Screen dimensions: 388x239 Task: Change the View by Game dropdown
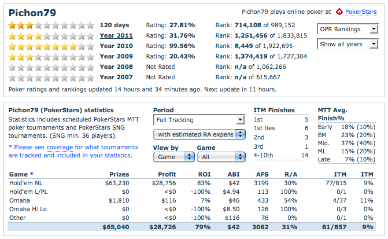pos(173,157)
